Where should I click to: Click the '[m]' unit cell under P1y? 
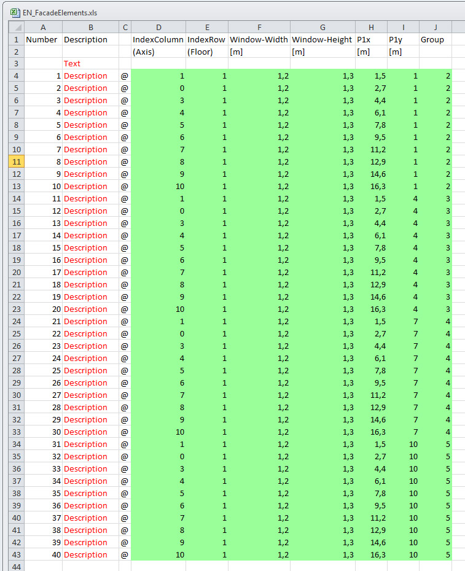pyautogui.click(x=403, y=52)
